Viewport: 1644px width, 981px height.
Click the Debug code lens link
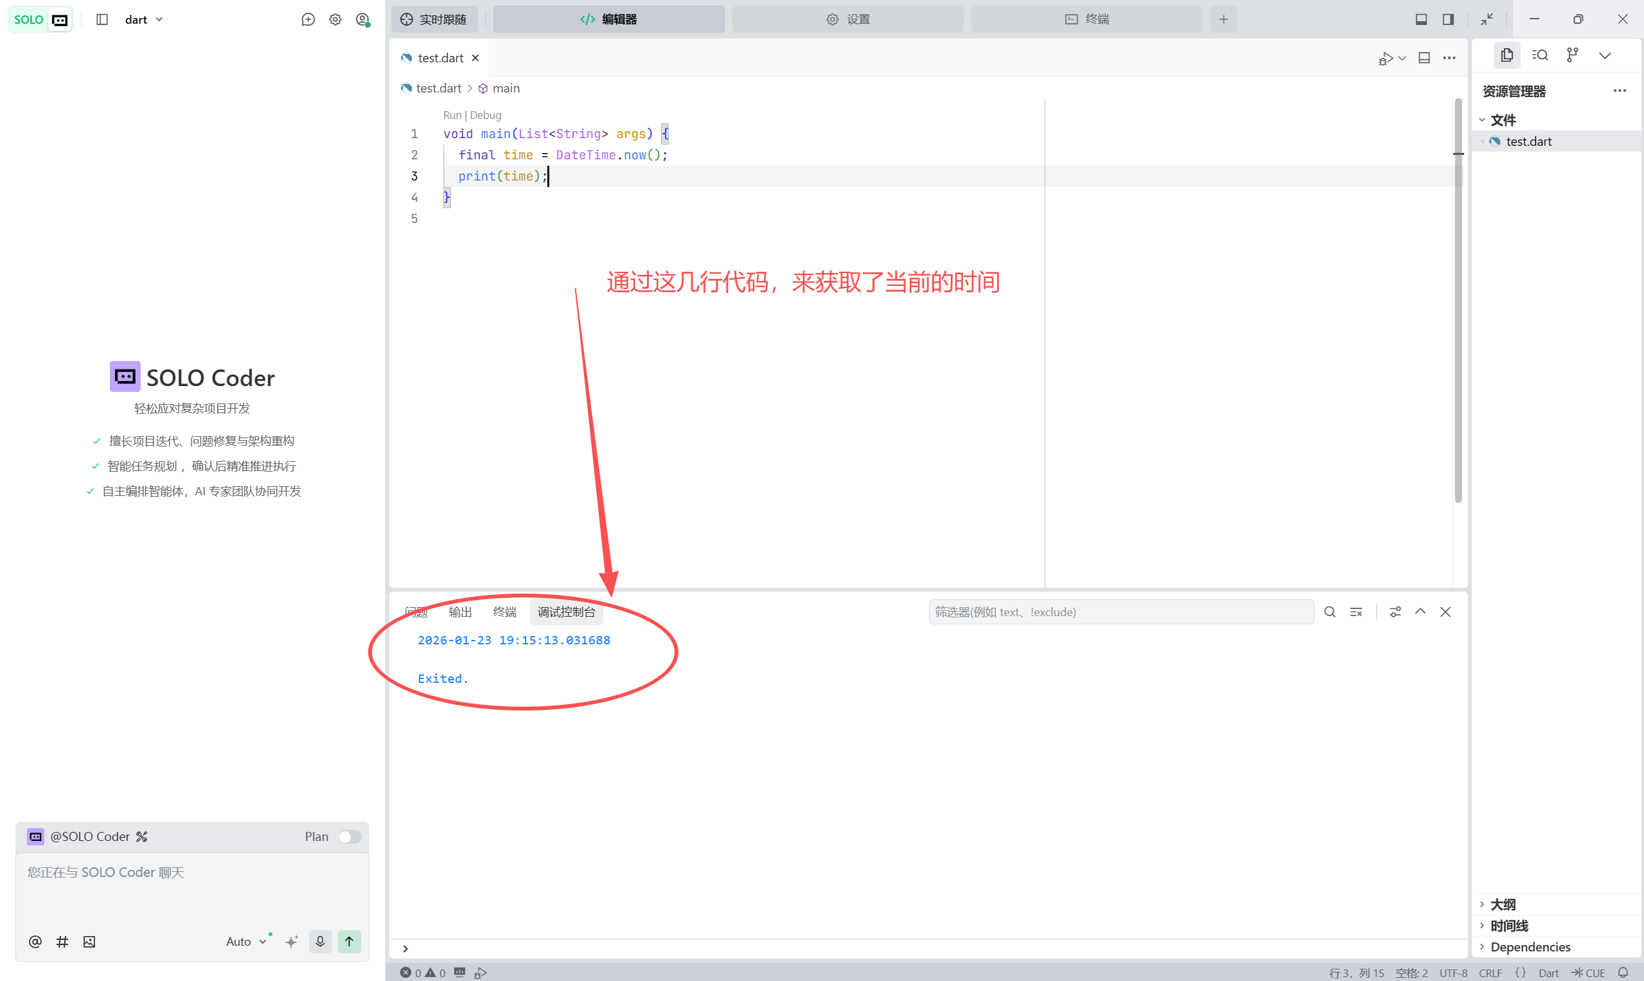point(485,115)
